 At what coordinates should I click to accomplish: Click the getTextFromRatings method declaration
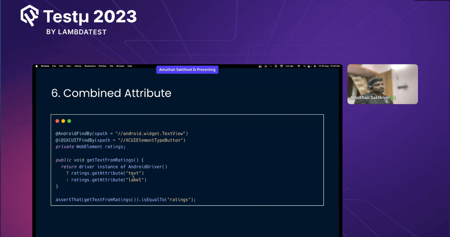click(x=100, y=160)
